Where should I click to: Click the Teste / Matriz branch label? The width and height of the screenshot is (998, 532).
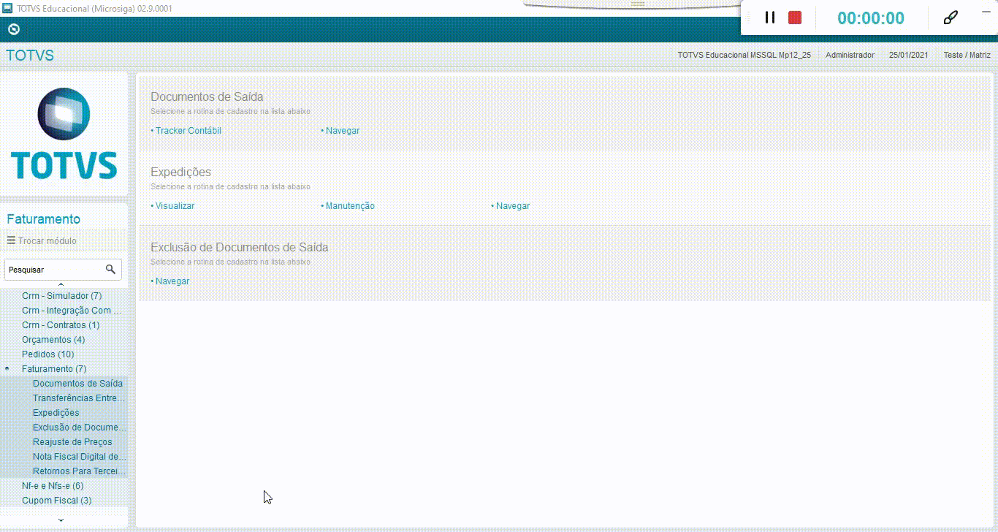pyautogui.click(x=967, y=55)
